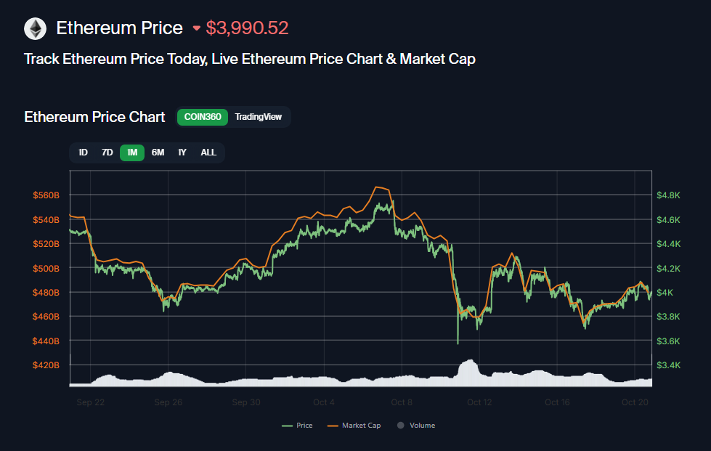Show the ALL time range
This screenshot has height=451, width=711.
(208, 153)
